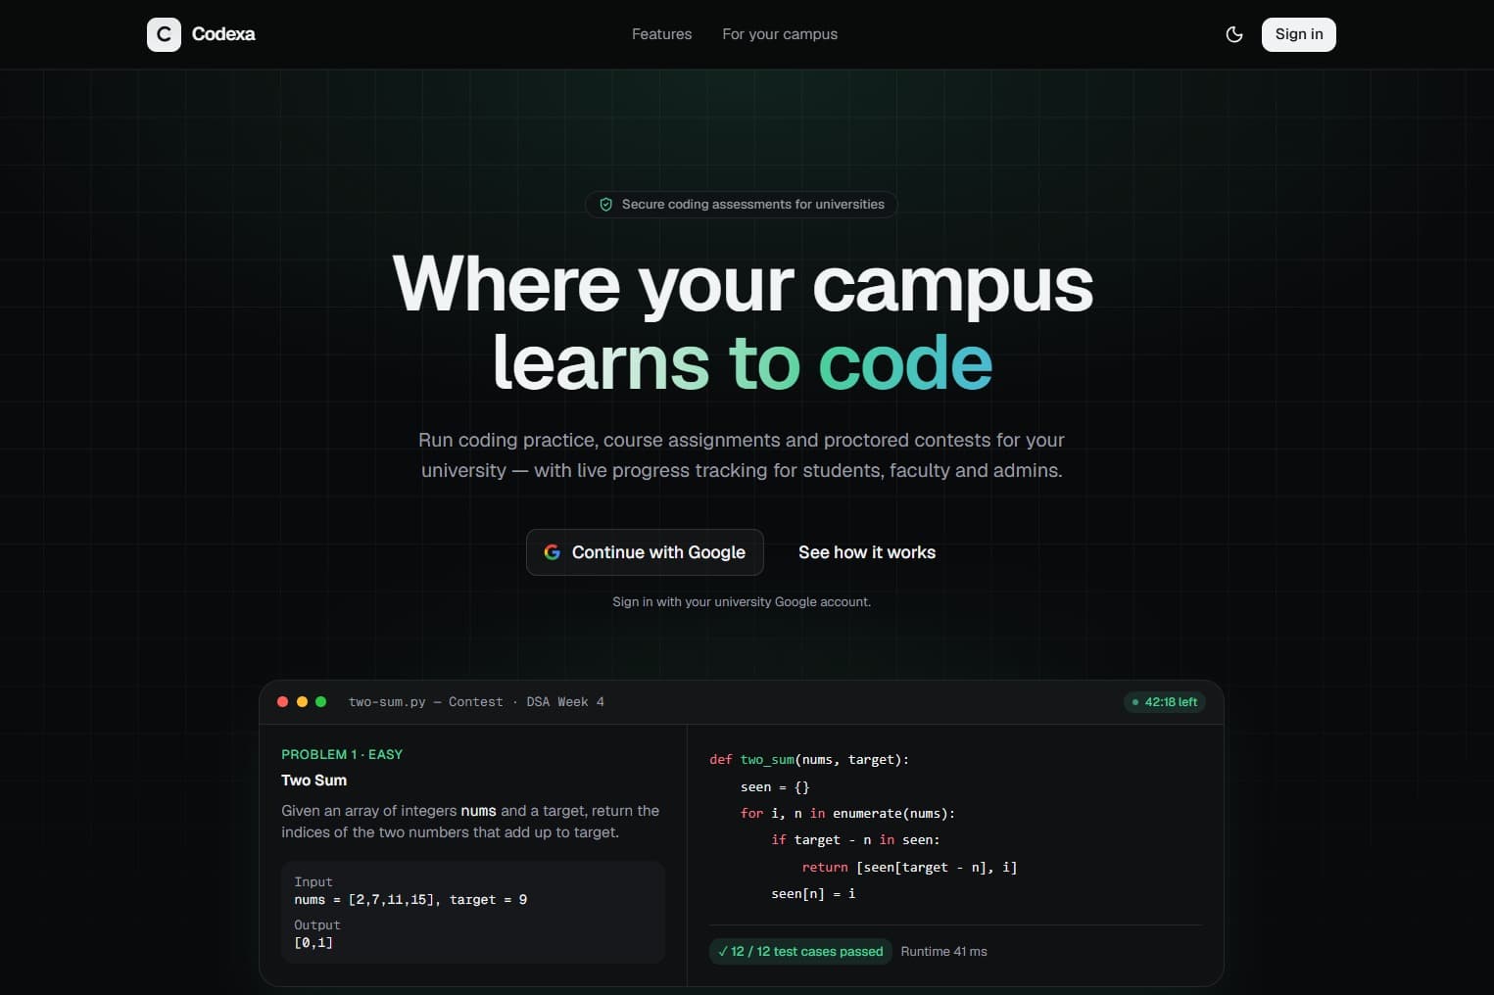
Task: Click the Sign in button
Action: tap(1299, 34)
